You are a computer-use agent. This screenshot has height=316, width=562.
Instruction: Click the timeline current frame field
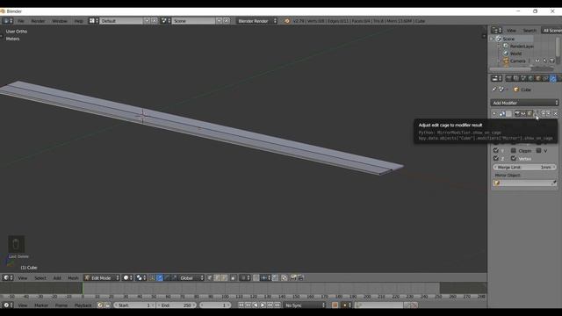pos(215,305)
